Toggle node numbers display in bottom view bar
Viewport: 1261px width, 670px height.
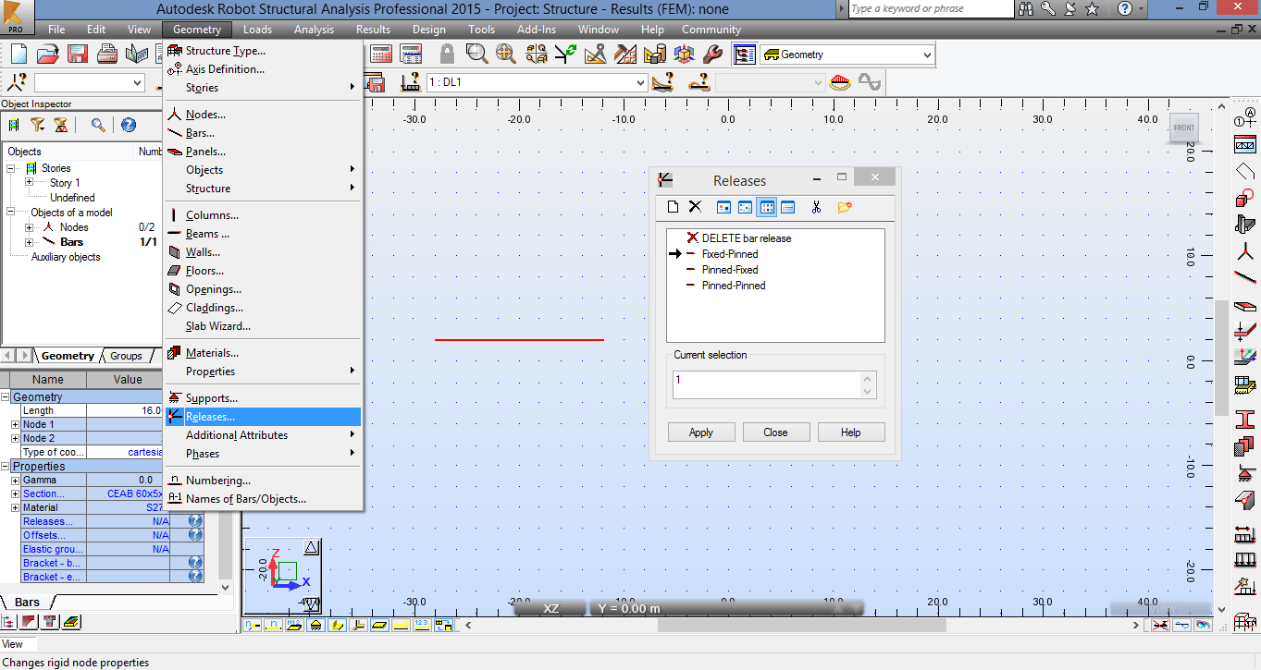point(252,626)
